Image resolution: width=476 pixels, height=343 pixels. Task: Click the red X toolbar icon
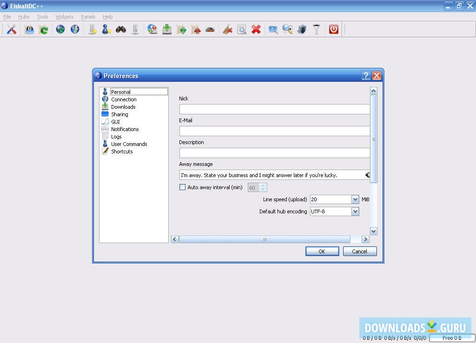[256, 29]
